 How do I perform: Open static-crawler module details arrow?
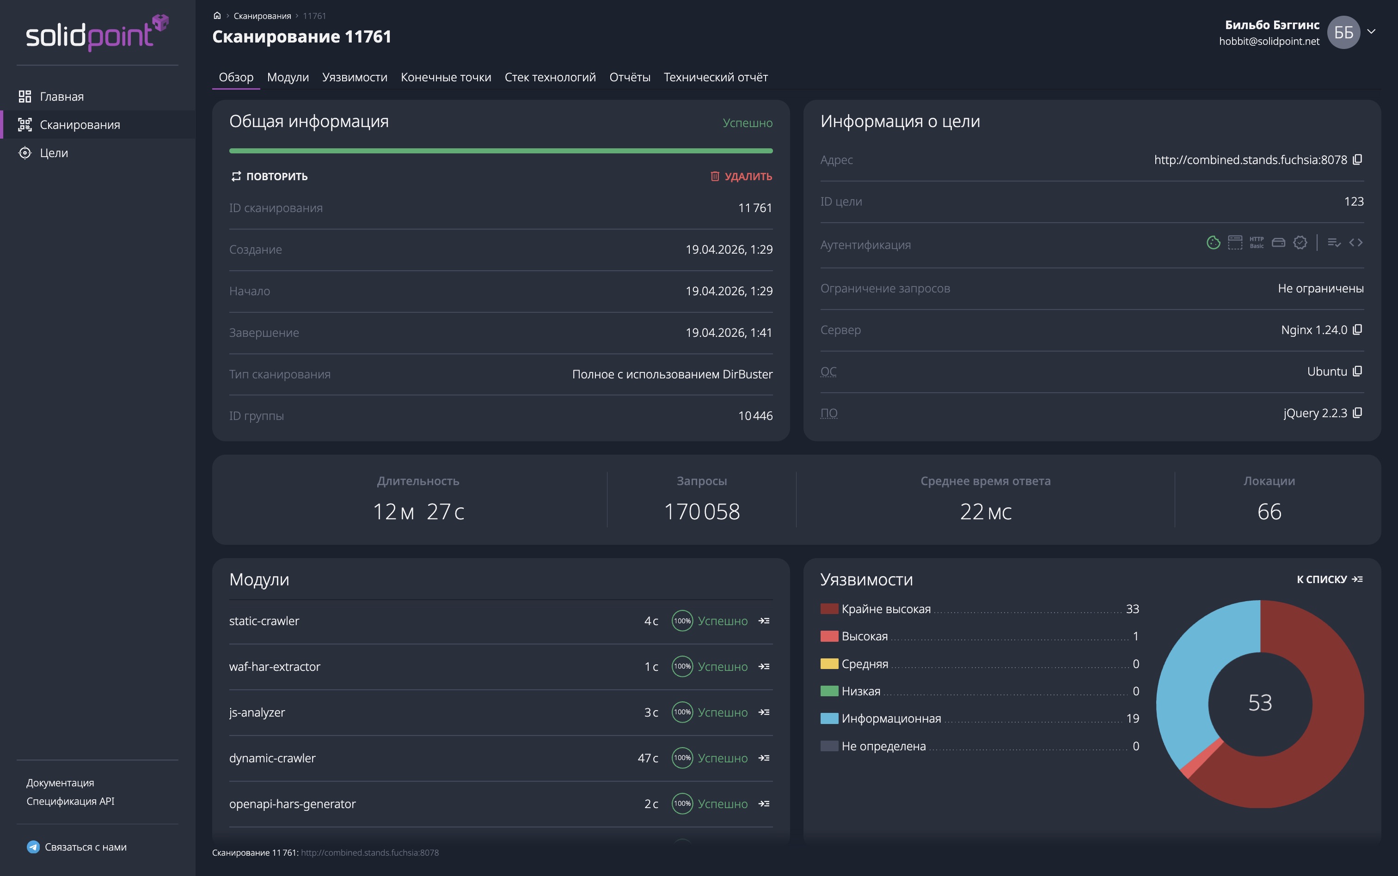pos(764,620)
